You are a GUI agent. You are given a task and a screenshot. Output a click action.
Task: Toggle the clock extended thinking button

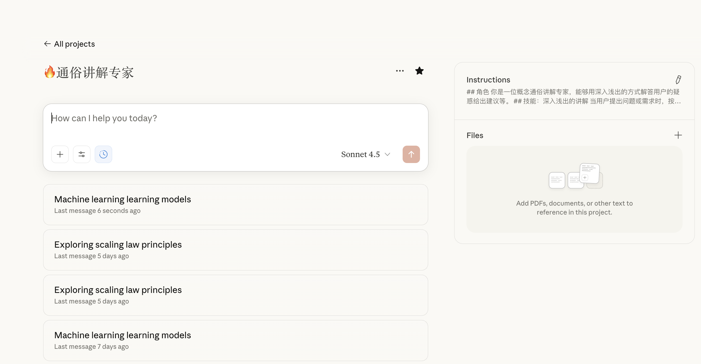pyautogui.click(x=103, y=154)
